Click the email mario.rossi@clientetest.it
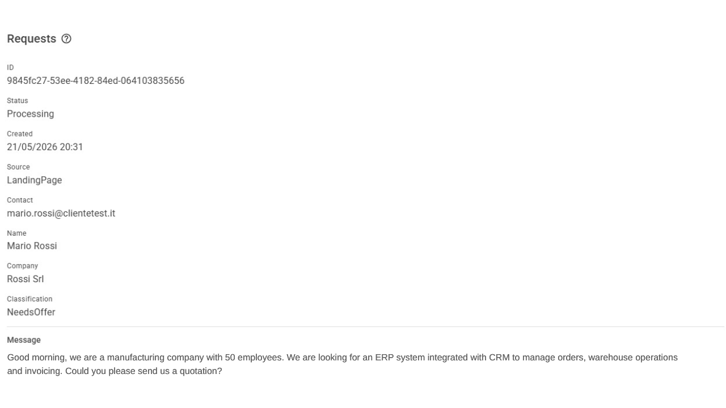This screenshot has height=408, width=726. (61, 213)
